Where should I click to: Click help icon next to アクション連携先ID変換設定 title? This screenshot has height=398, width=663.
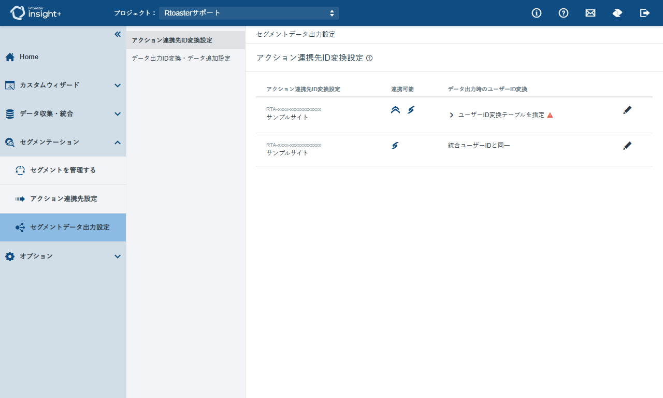369,58
